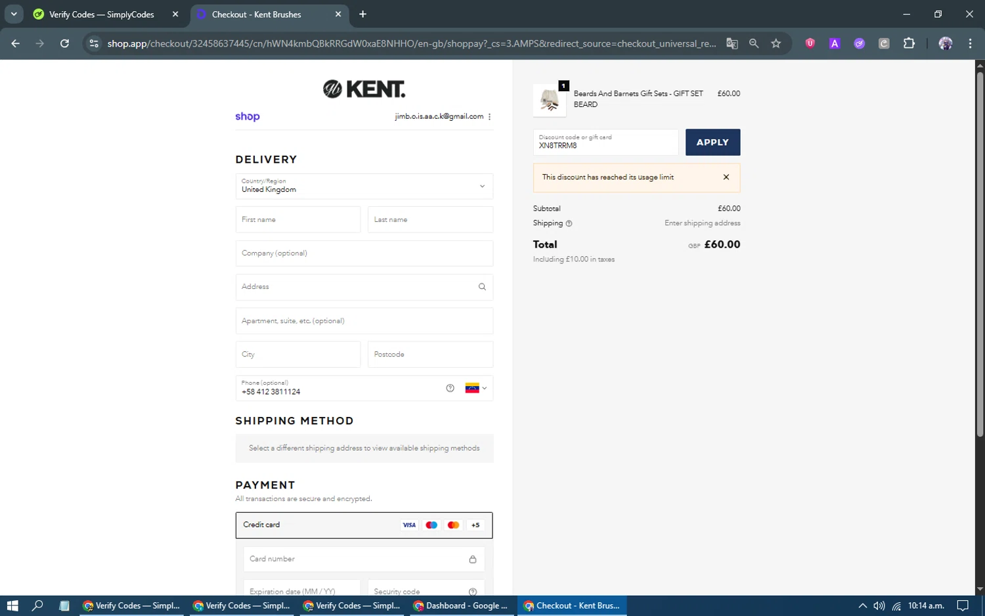This screenshot has height=616, width=985.
Task: Click the Visa card icon
Action: tap(409, 525)
